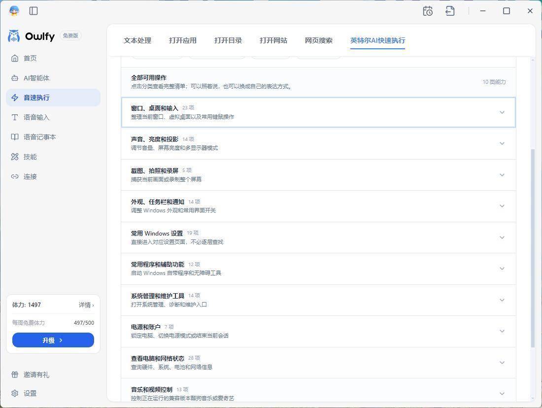Expand chevron for 声音、亮度和投影

point(502,143)
